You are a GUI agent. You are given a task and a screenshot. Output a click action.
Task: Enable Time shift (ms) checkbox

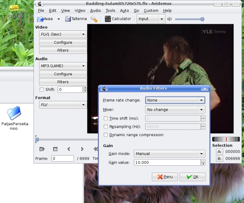click(106, 118)
